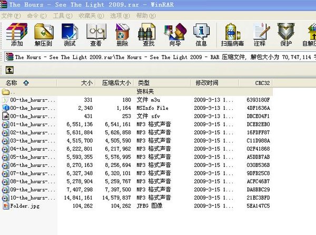Click the sfv file icon
The height and width of the screenshot is (235, 316).
[6, 116]
